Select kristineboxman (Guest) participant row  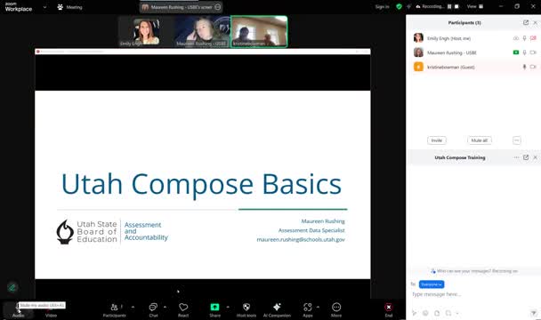(x=473, y=67)
